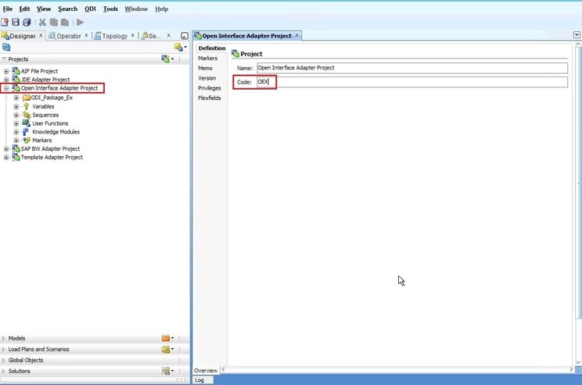Switch to the Operator tab

click(69, 36)
